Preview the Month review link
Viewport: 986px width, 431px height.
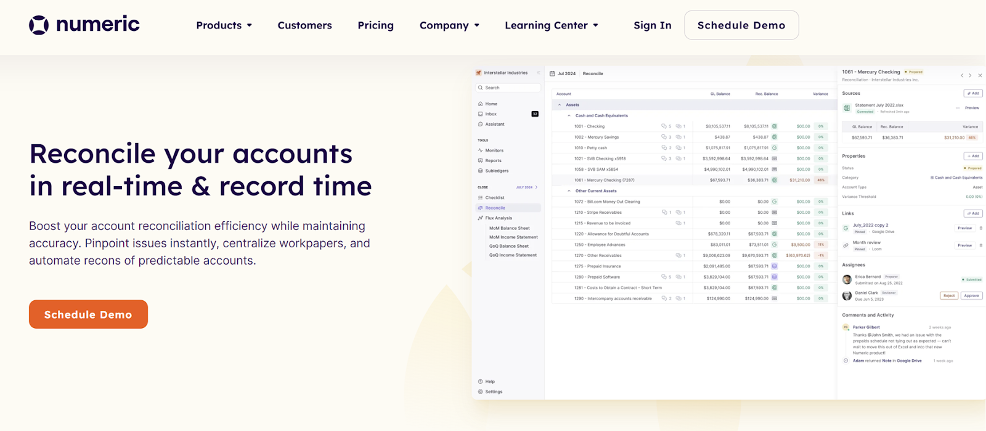pos(964,245)
